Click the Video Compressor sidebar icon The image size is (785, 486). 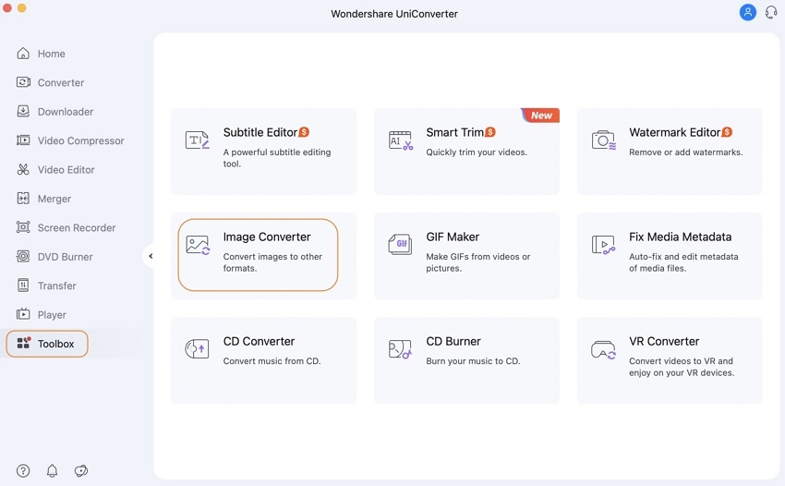23,140
